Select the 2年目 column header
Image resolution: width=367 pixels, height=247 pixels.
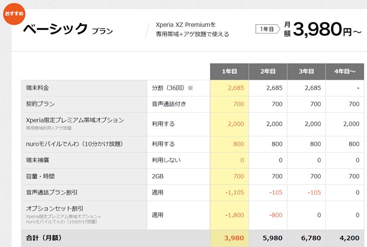(268, 71)
